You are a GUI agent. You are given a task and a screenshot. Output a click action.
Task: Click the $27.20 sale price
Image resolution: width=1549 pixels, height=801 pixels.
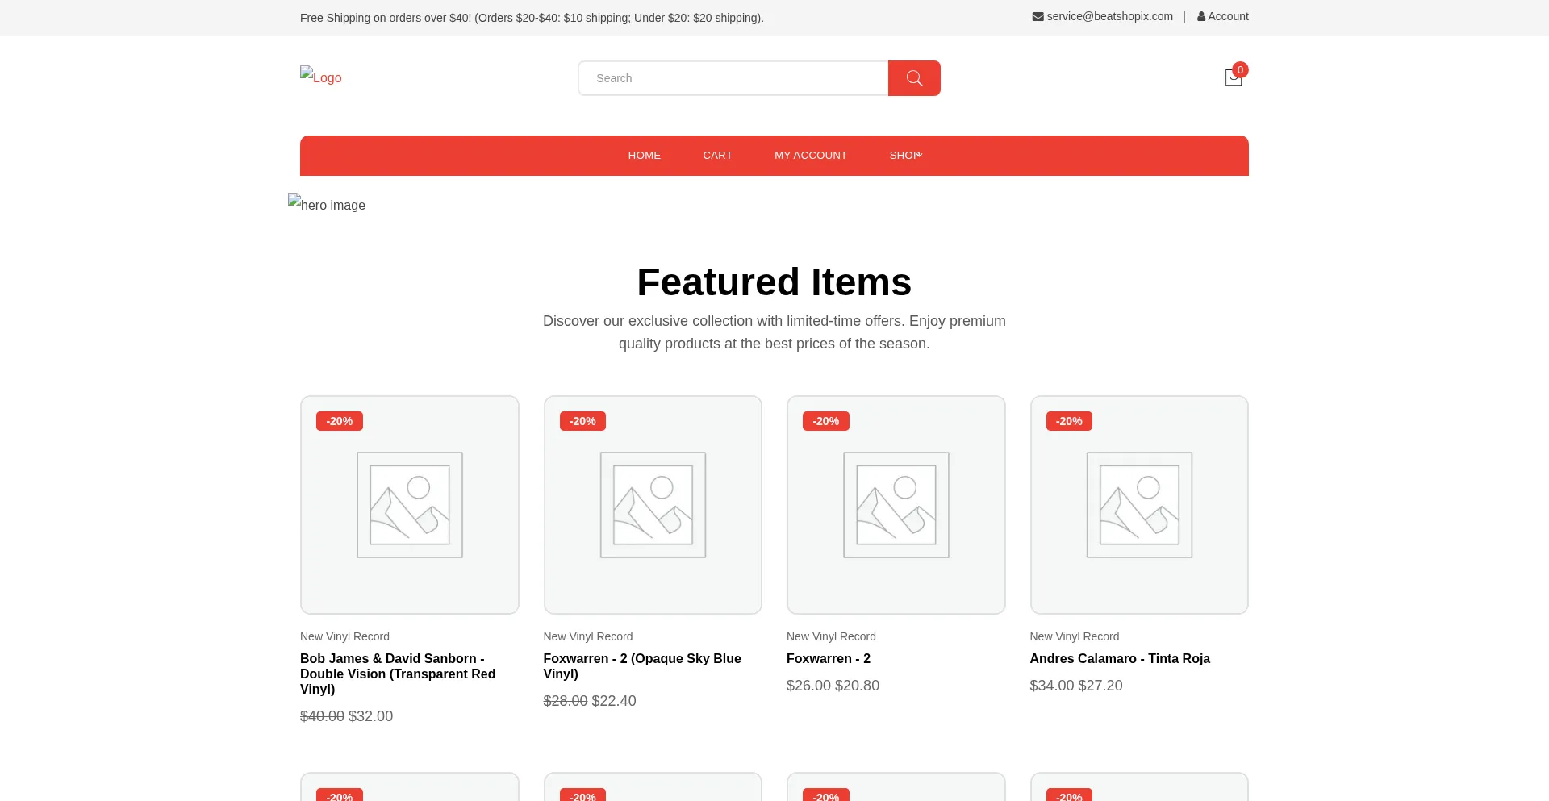point(1100,686)
